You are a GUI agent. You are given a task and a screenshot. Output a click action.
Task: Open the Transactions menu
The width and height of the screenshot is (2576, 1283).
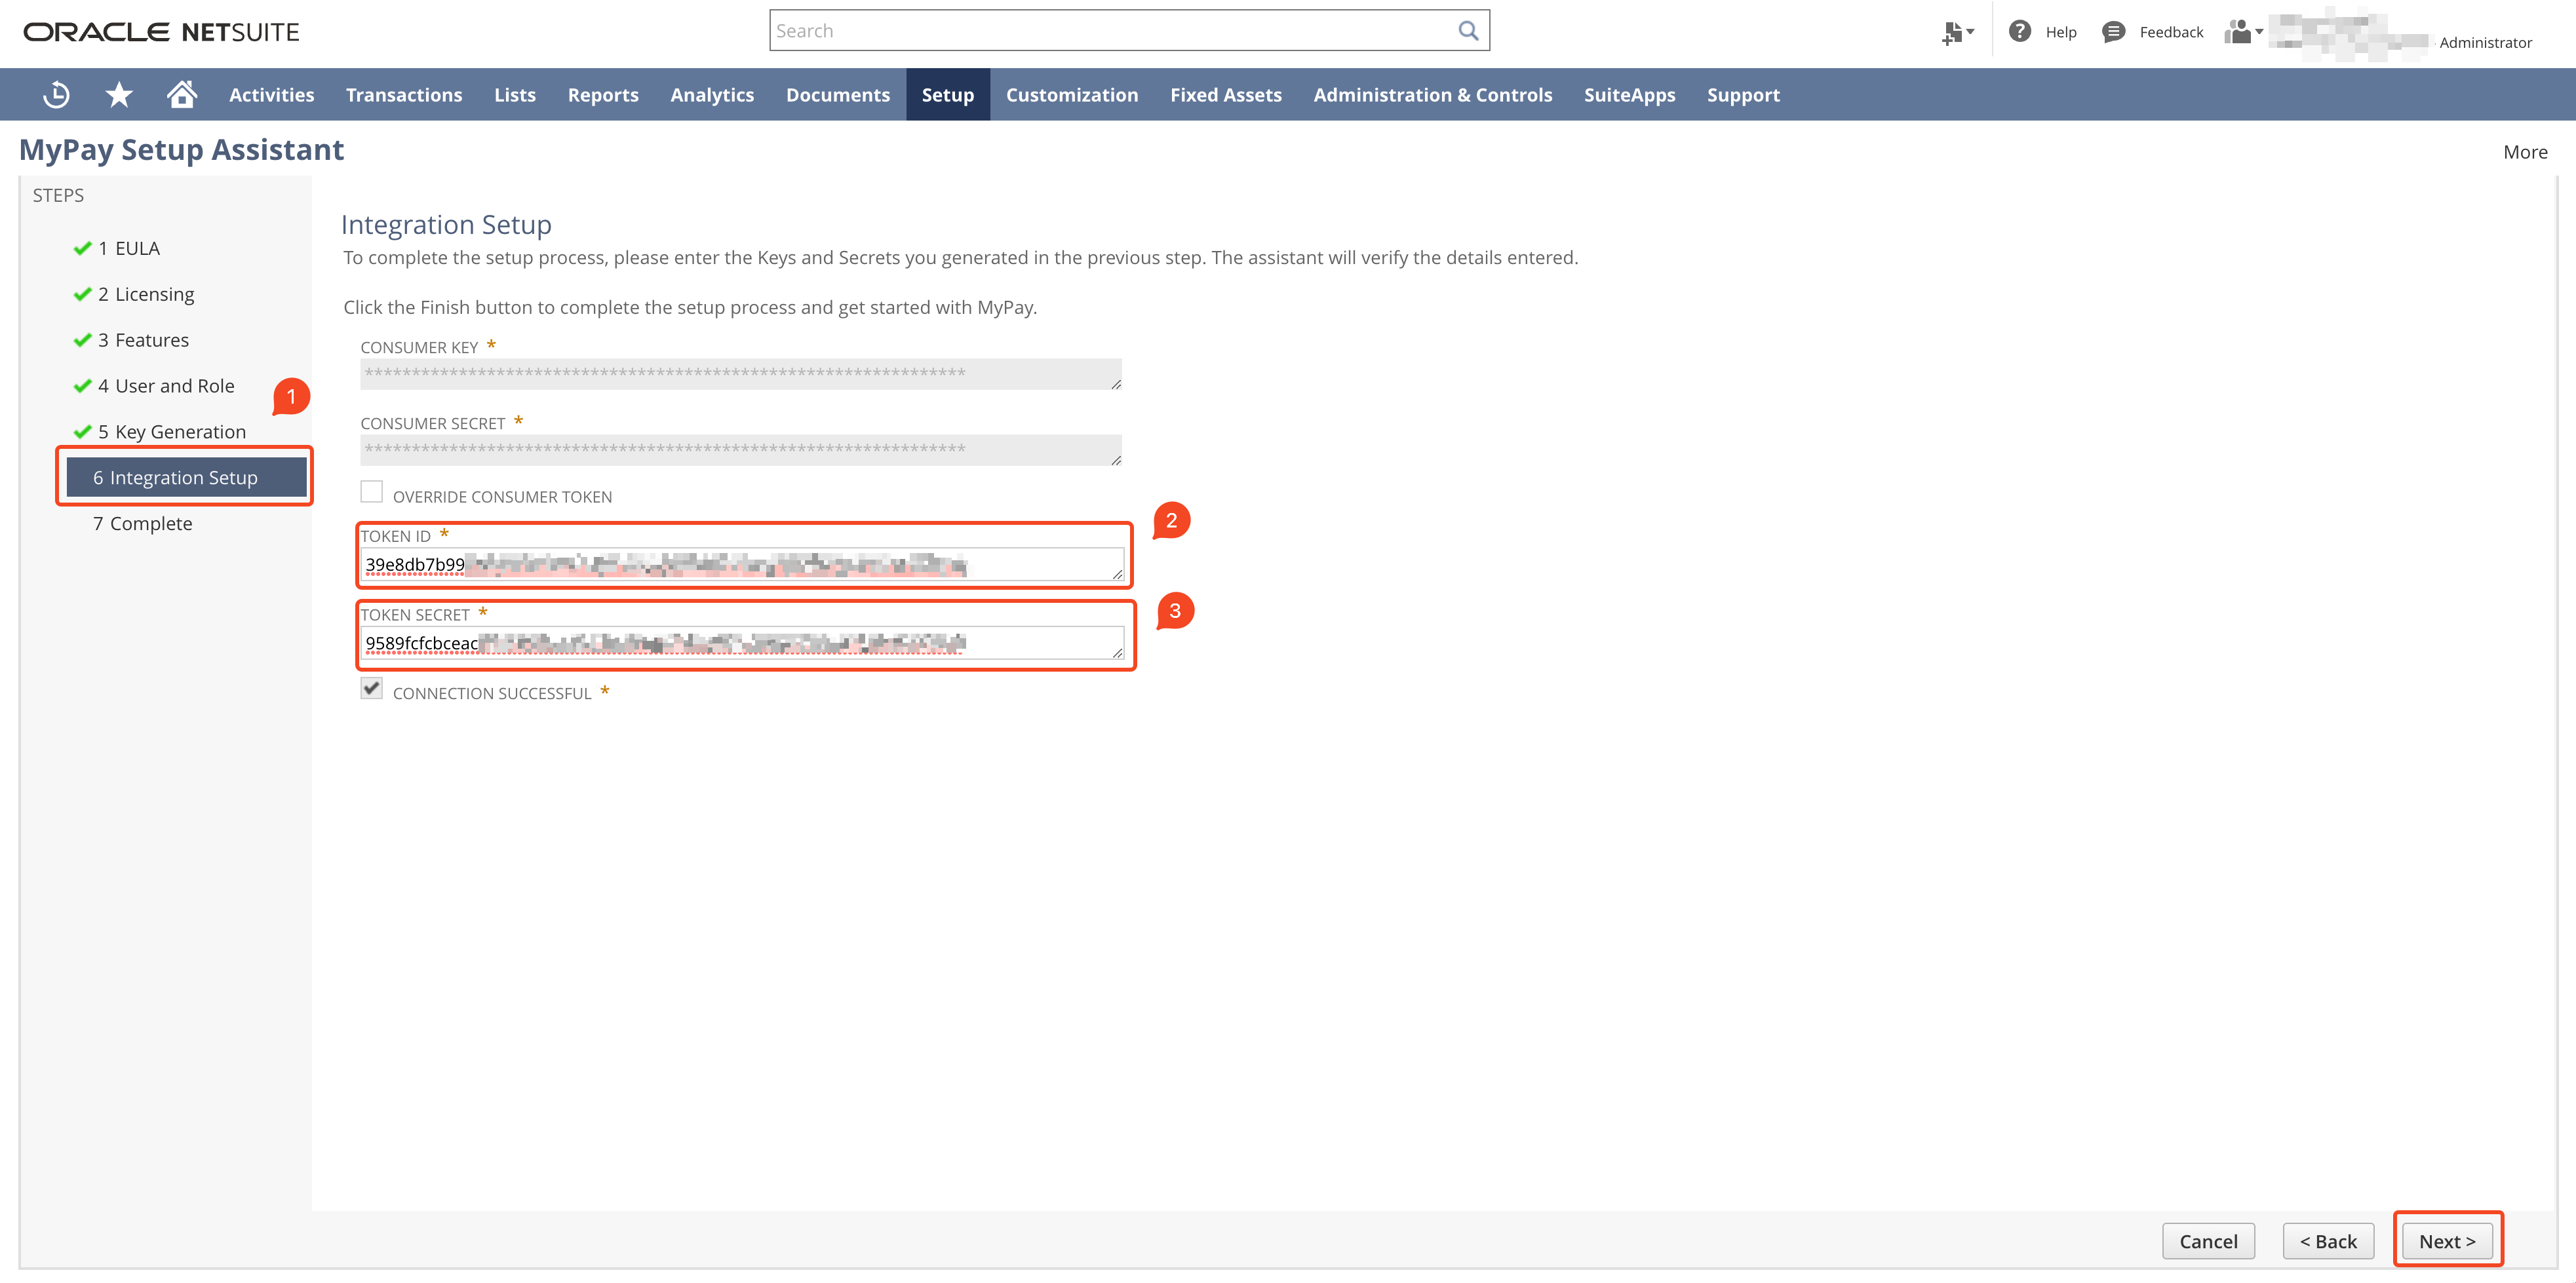pyautogui.click(x=404, y=94)
